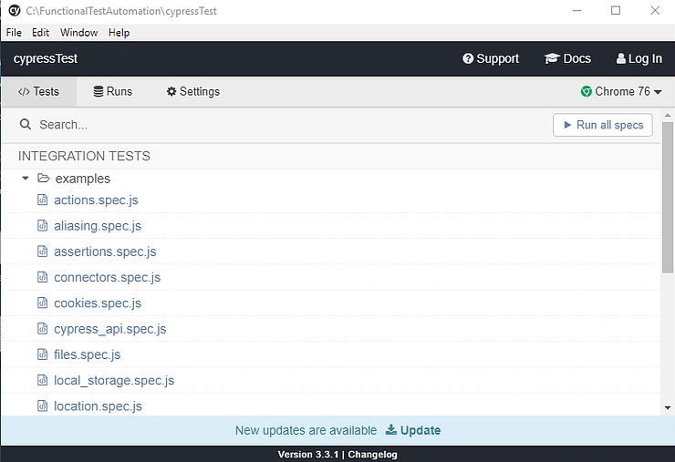Screen dimensions: 675x462
Task: Switch to the Runs tab label
Action: (x=119, y=91)
